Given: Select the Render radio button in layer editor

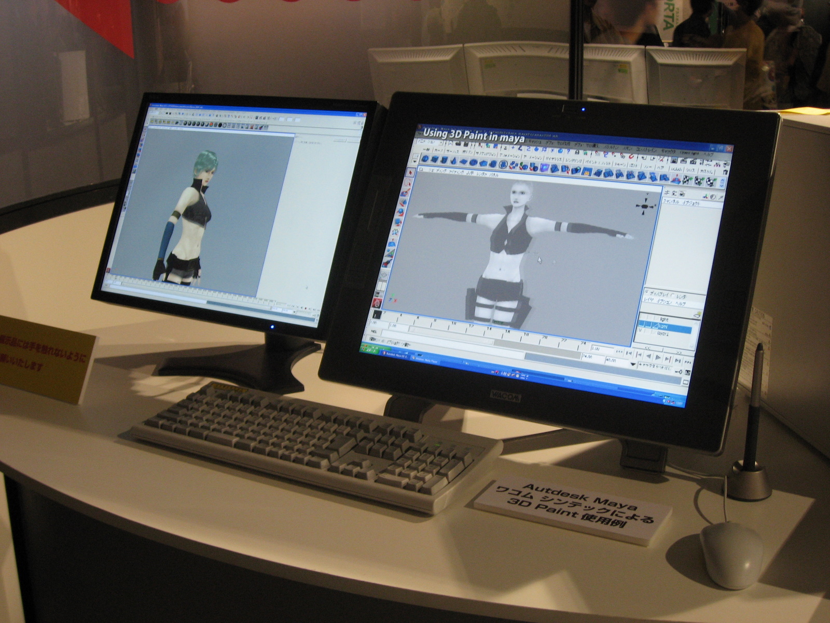Looking at the screenshot, I should coord(673,295).
